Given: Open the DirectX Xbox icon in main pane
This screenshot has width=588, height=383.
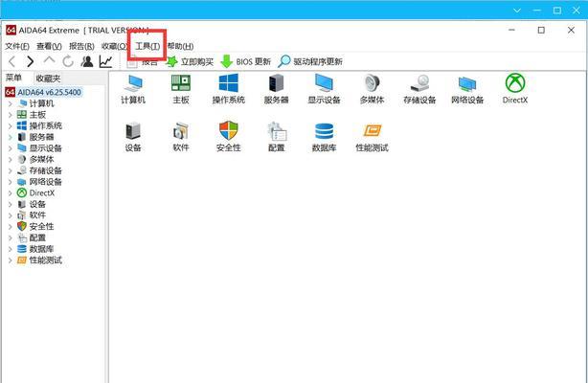Looking at the screenshot, I should 515,89.
